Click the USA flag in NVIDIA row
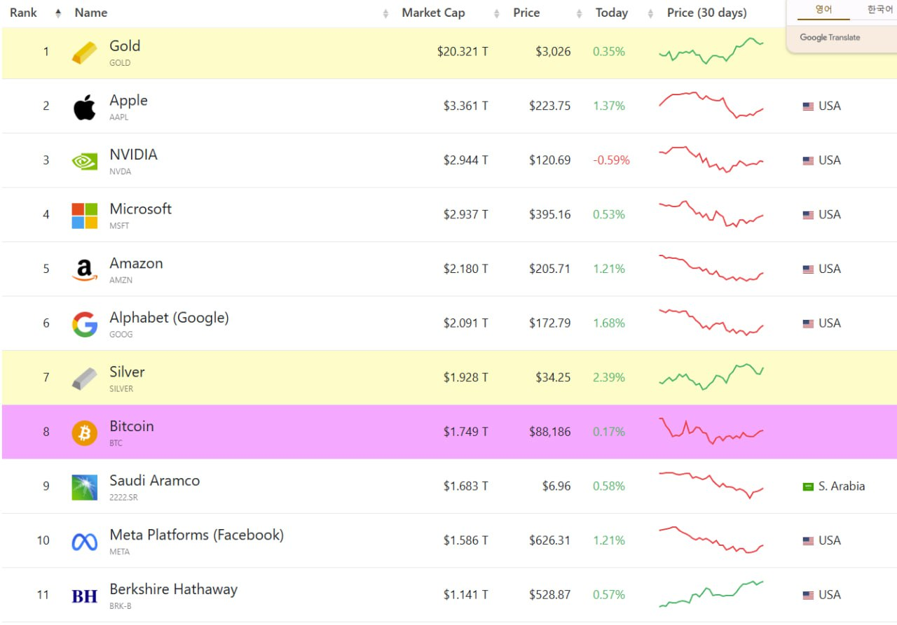Screen dimensions: 897x625 pos(808,161)
